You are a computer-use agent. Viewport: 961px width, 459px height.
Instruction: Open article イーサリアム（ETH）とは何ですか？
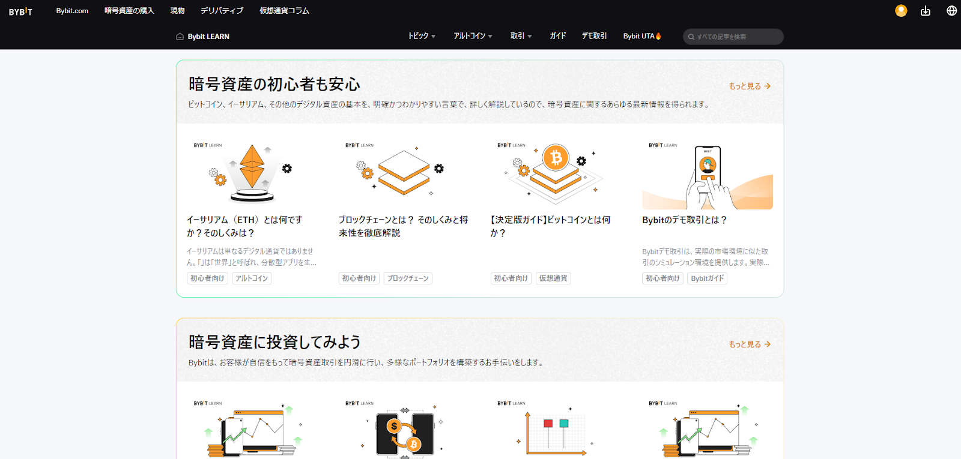coord(244,226)
